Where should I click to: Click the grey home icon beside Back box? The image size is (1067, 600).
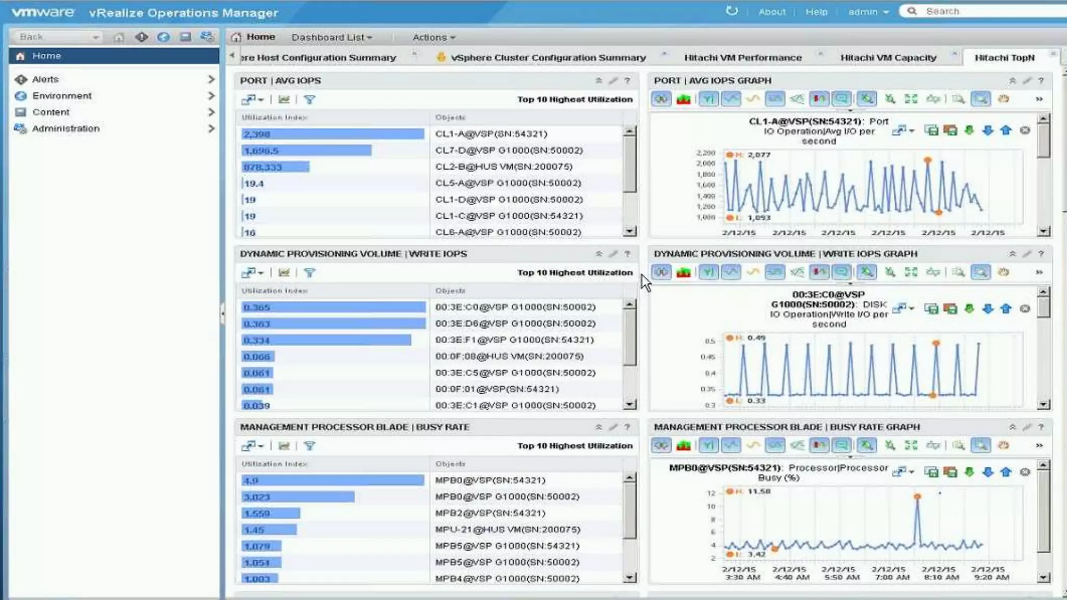click(x=119, y=37)
